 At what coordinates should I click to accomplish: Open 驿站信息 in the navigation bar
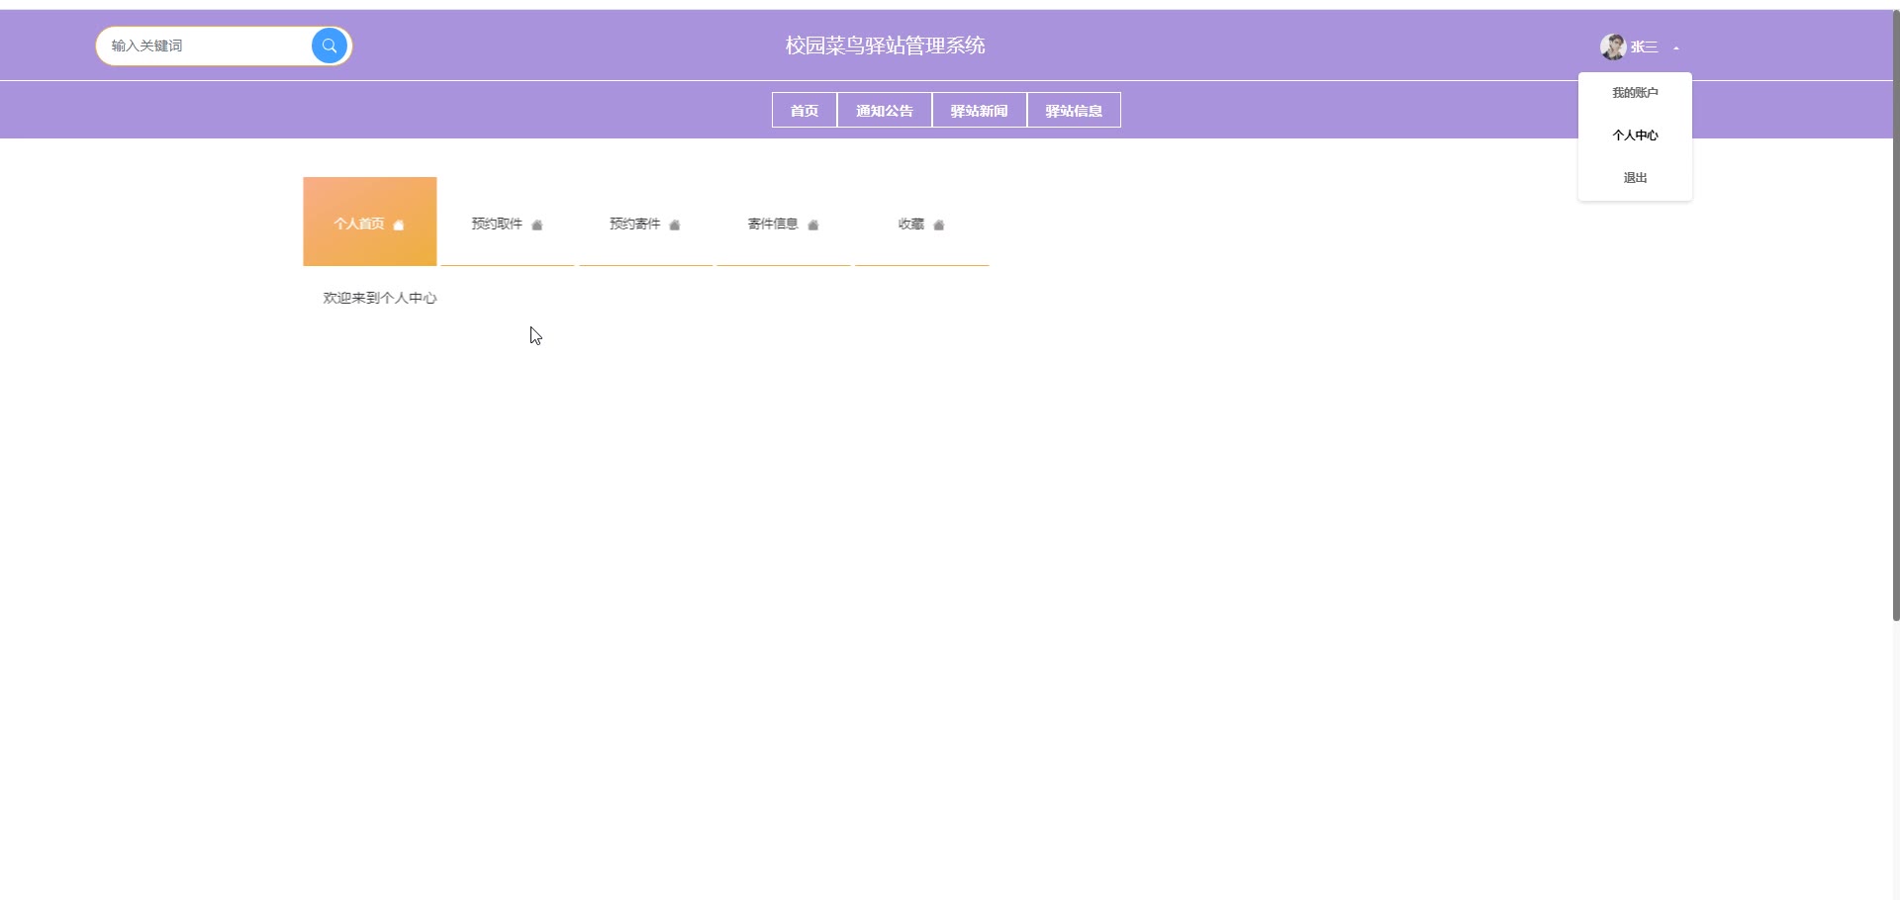(1074, 110)
